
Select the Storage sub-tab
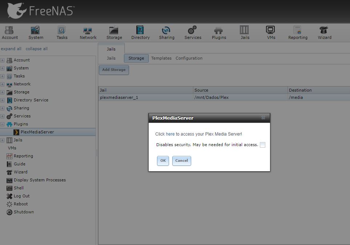pyautogui.click(x=136, y=58)
